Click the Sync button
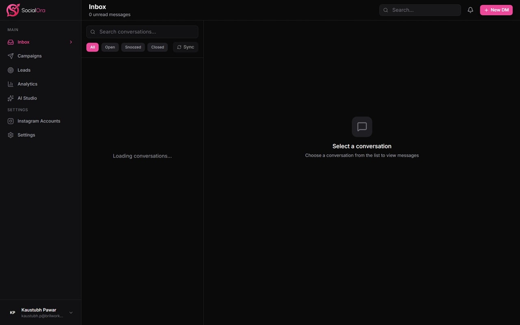Image resolution: width=520 pixels, height=325 pixels. [185, 47]
